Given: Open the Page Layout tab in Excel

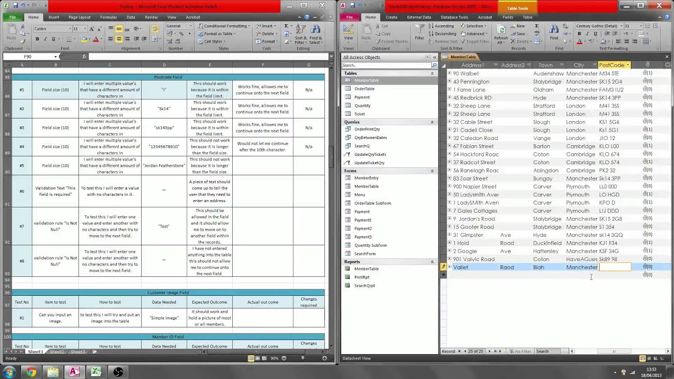Looking at the screenshot, I should (79, 17).
